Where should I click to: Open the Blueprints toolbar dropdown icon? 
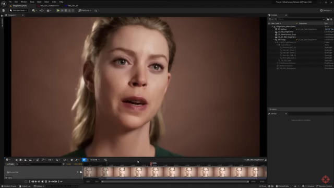[x=42, y=10]
